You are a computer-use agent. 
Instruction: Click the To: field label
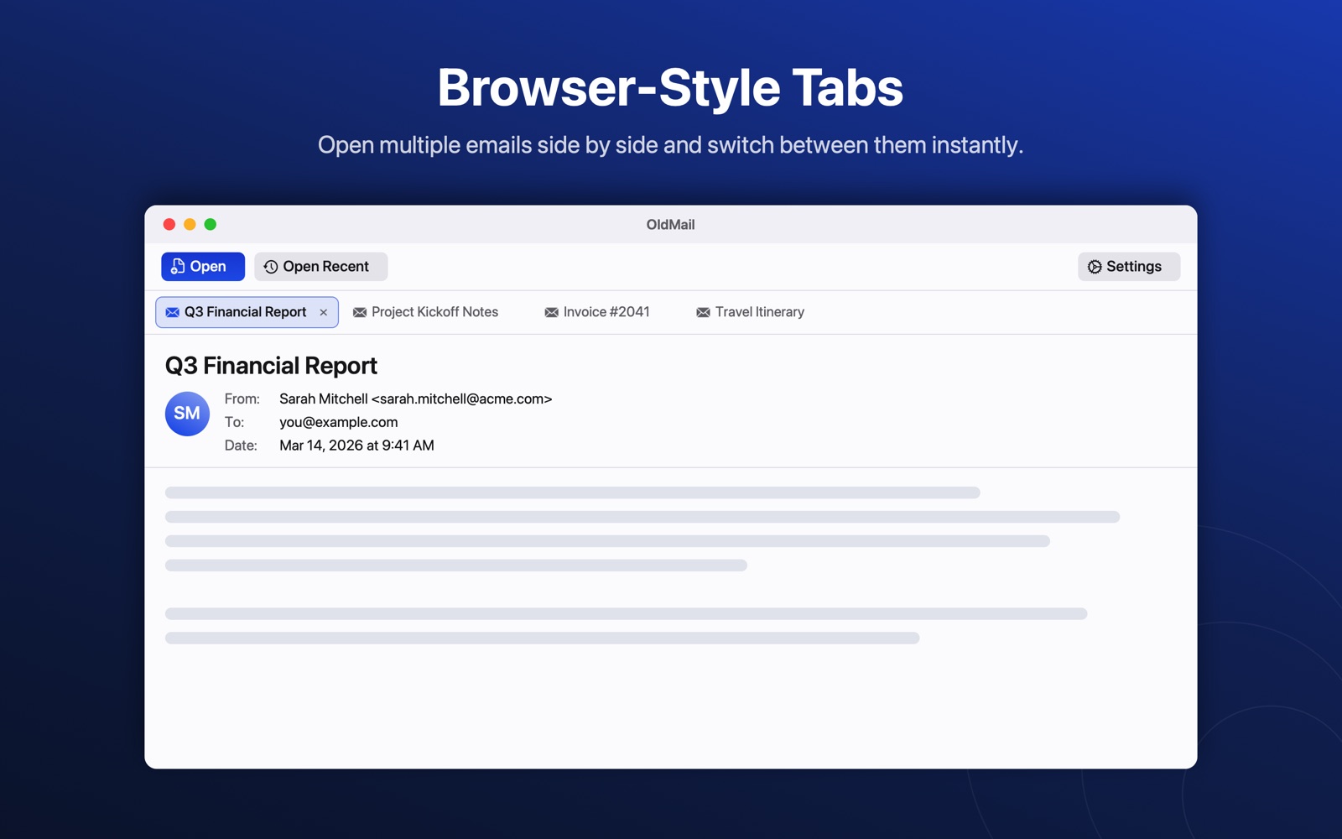[x=234, y=422]
